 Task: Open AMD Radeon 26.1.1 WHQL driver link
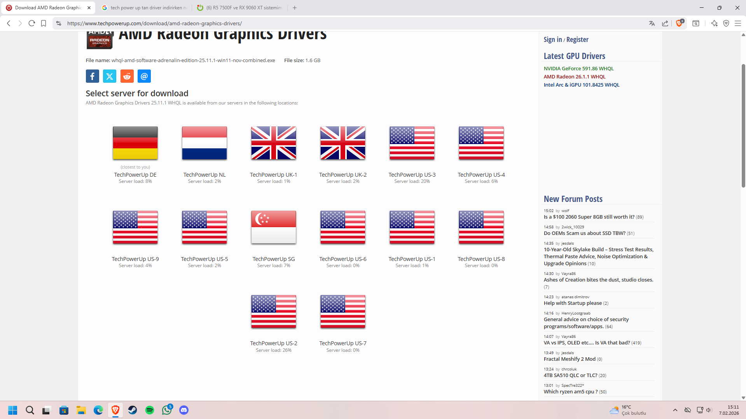tap(575, 76)
